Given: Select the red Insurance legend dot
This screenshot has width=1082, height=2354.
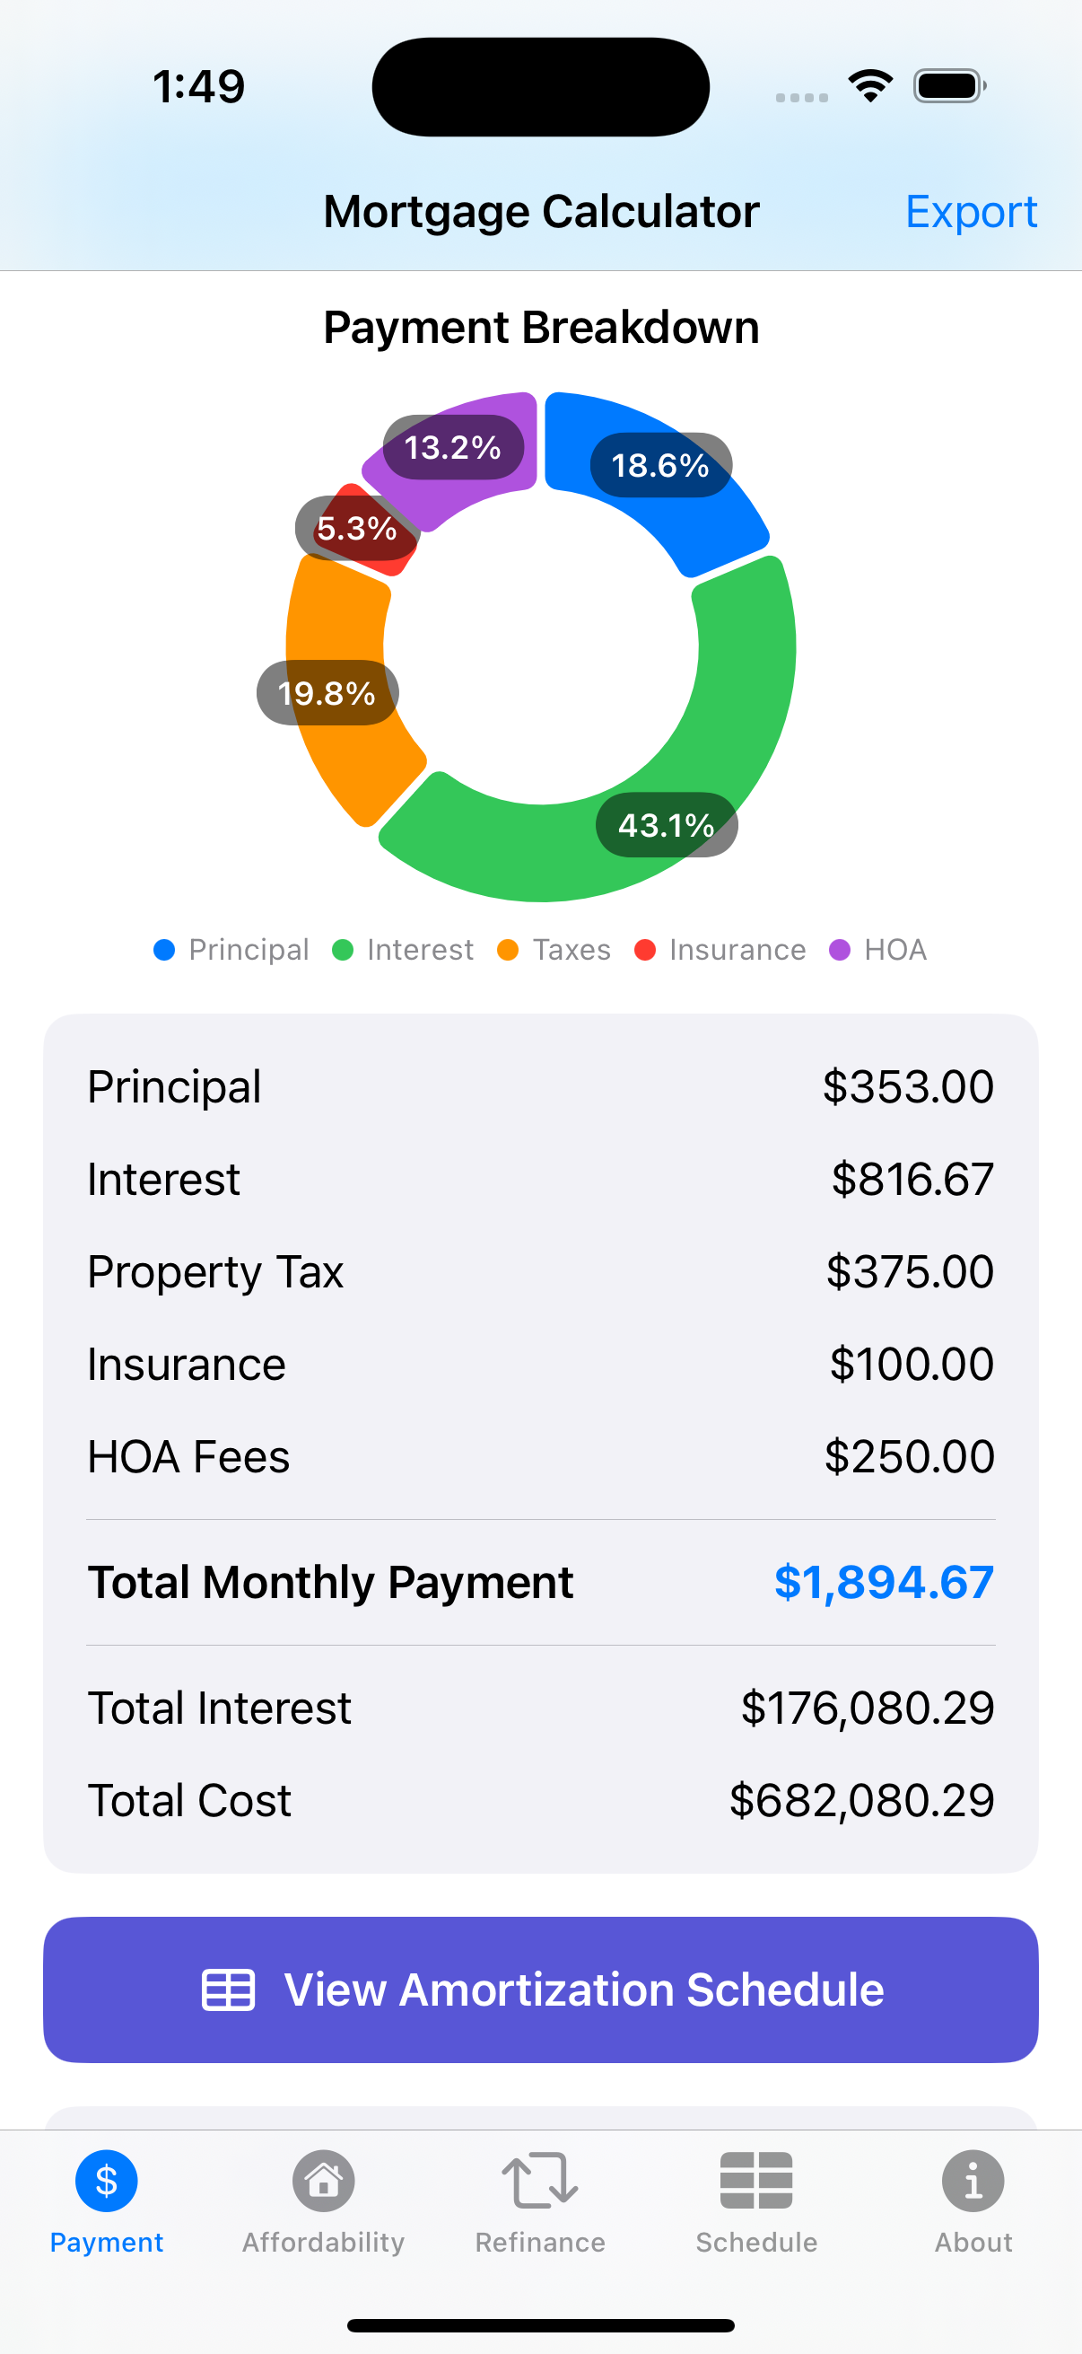Looking at the screenshot, I should tap(645, 950).
